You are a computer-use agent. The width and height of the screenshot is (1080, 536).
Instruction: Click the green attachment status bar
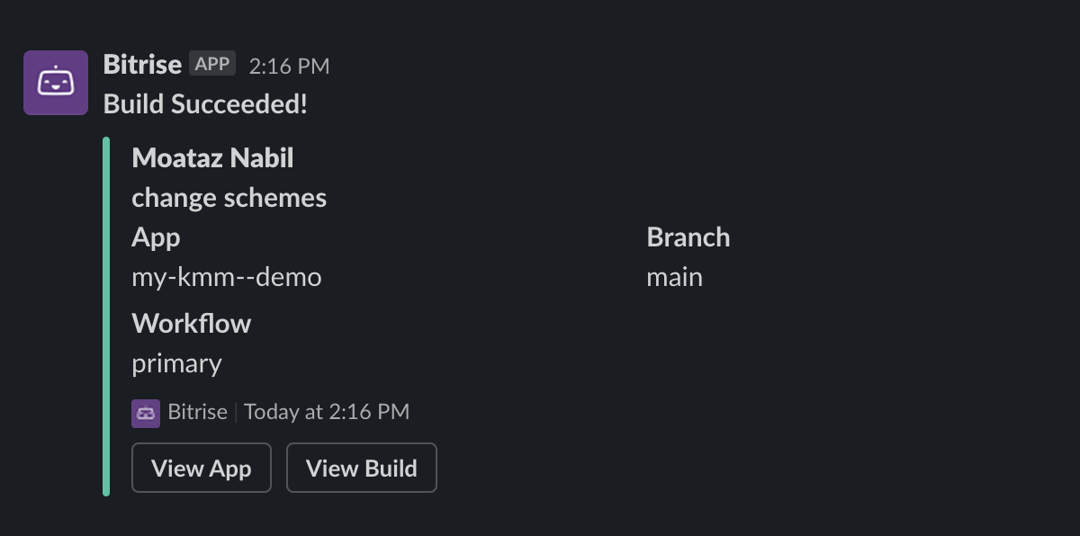pos(106,317)
